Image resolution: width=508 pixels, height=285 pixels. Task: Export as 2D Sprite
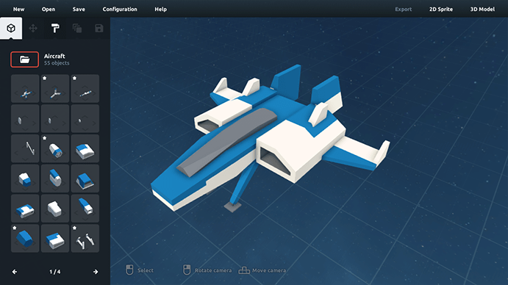pyautogui.click(x=441, y=9)
